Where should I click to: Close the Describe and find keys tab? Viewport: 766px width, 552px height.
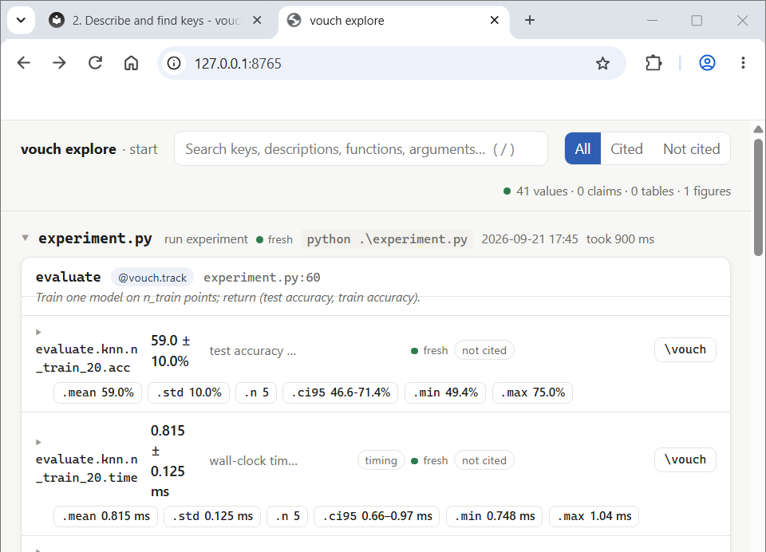tap(257, 20)
